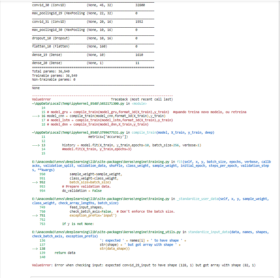Click the red ValueError heading above the traceback
The image size is (280, 278).
41,99
